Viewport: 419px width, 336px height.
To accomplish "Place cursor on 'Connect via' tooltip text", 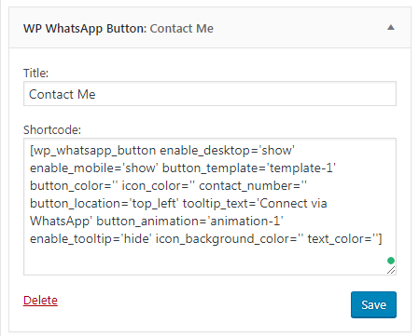I will click(293, 203).
